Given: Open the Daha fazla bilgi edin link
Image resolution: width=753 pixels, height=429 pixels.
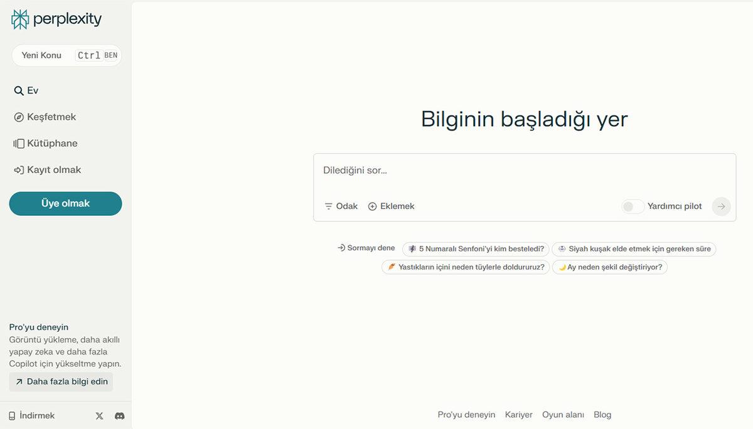Looking at the screenshot, I should tap(60, 381).
